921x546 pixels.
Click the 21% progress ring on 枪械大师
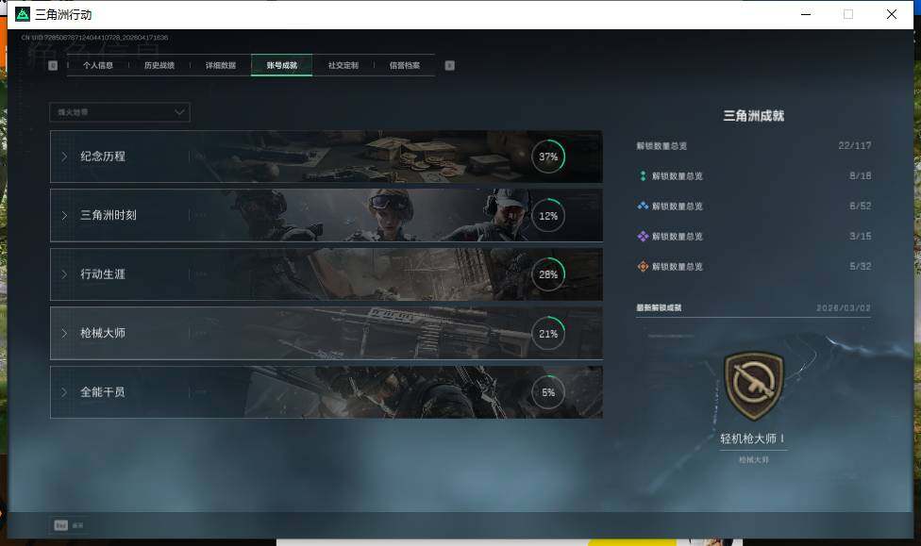pos(548,334)
